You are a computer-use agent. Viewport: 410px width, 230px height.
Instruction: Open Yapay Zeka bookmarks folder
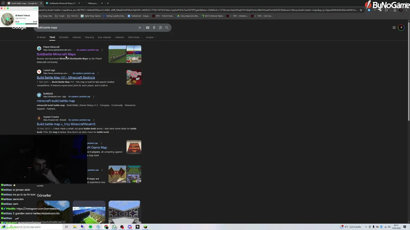[45, 16]
